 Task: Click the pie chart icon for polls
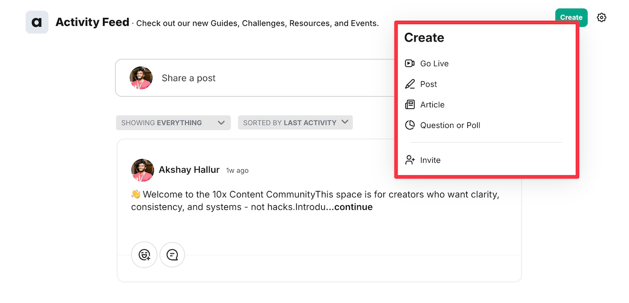pos(410,125)
